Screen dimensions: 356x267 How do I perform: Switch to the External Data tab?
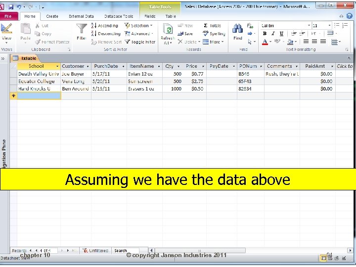pyautogui.click(x=81, y=16)
